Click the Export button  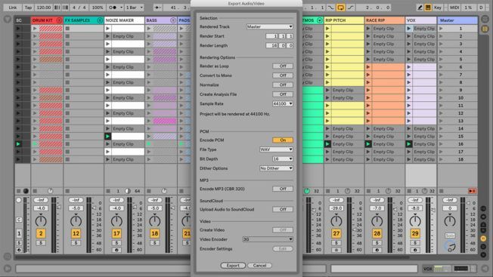(233, 266)
